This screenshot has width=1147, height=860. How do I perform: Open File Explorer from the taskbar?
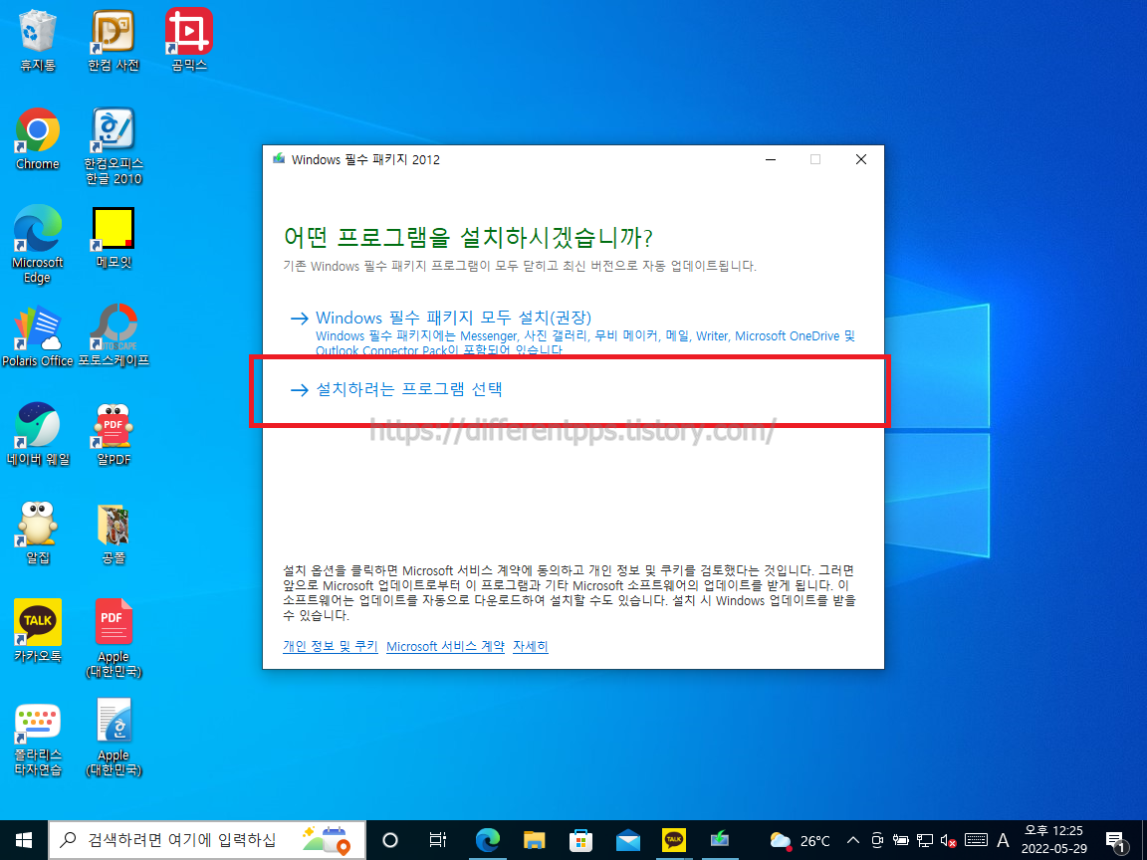pyautogui.click(x=534, y=840)
